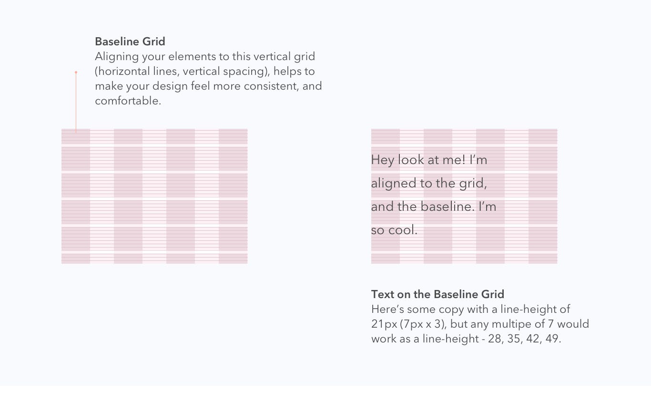Click the numbers "28, 35, 42, 49."

525,339
